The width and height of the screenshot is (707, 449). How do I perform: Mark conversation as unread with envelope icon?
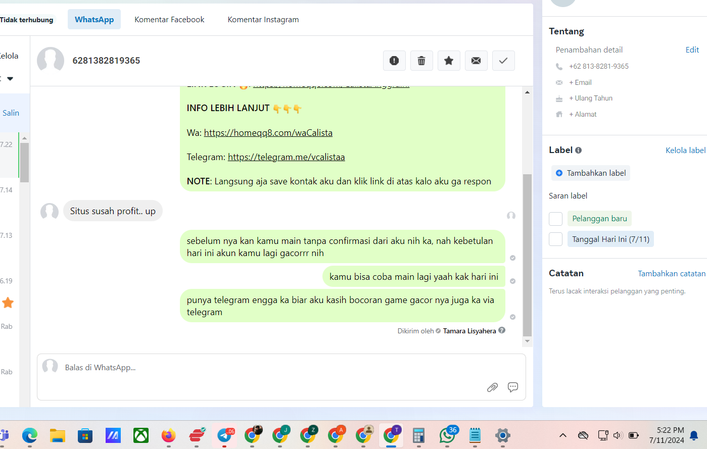coord(476,61)
